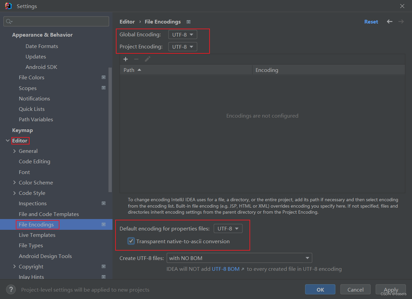Click the help question mark icon
The image size is (412, 299).
[11, 289]
